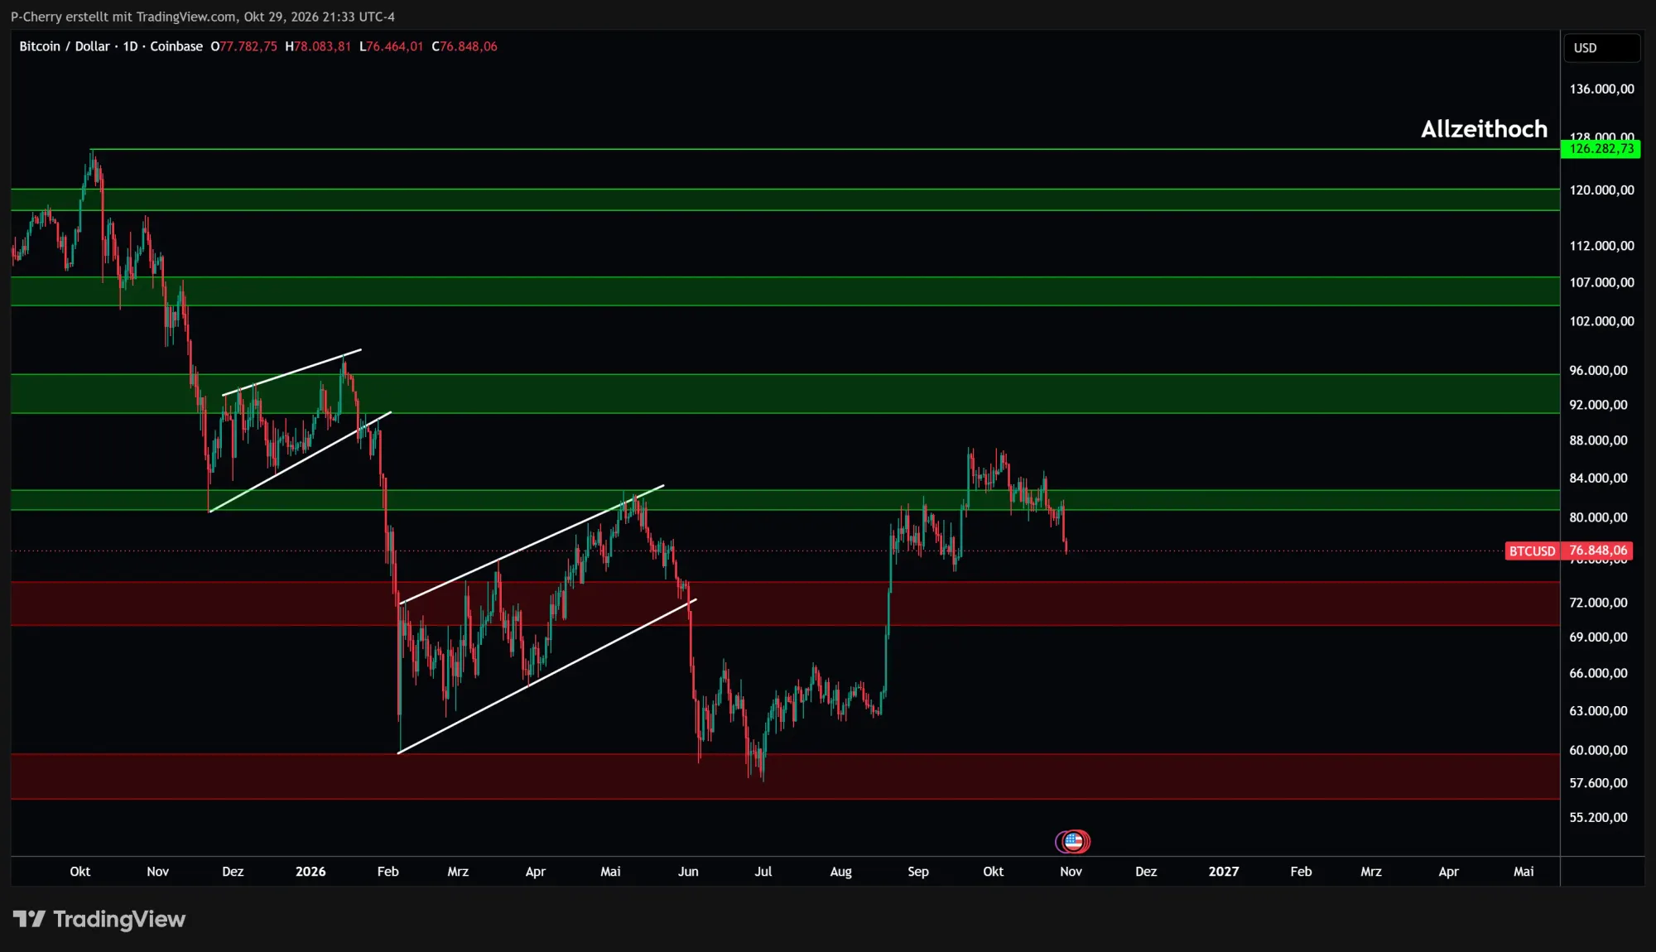Image resolution: width=1656 pixels, height=952 pixels.
Task: Click the 96.000,00 price axis label
Action: point(1598,371)
